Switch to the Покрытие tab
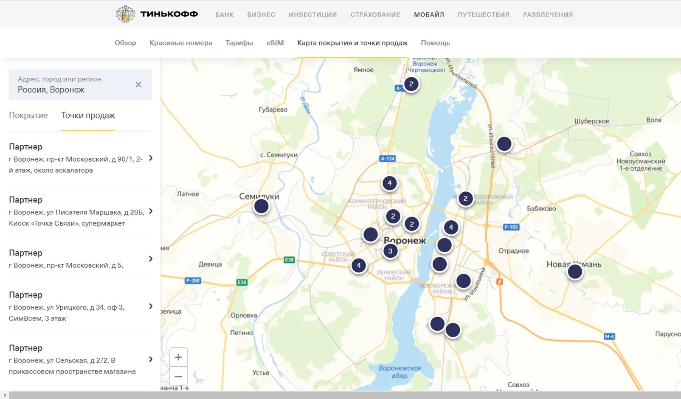Viewport: 681px width, 399px height. 28,115
